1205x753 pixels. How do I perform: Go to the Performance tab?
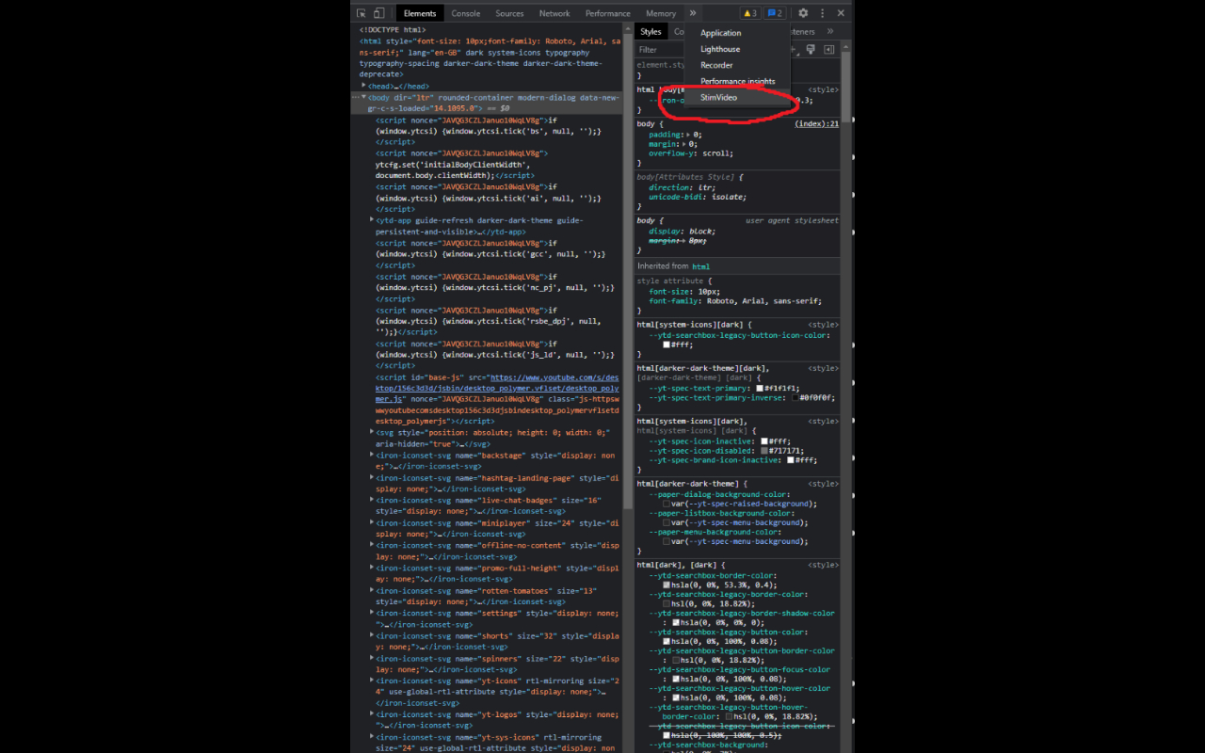(608, 13)
